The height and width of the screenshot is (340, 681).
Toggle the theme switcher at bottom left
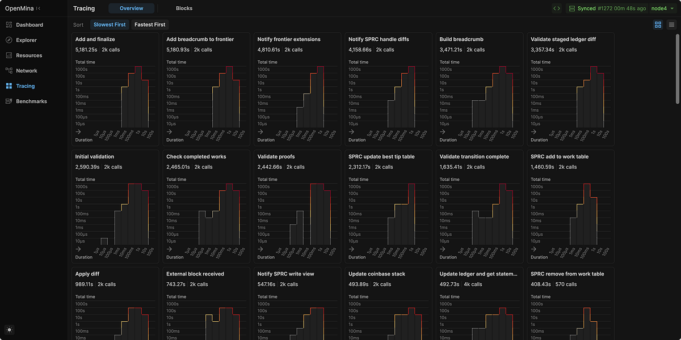(x=9, y=330)
